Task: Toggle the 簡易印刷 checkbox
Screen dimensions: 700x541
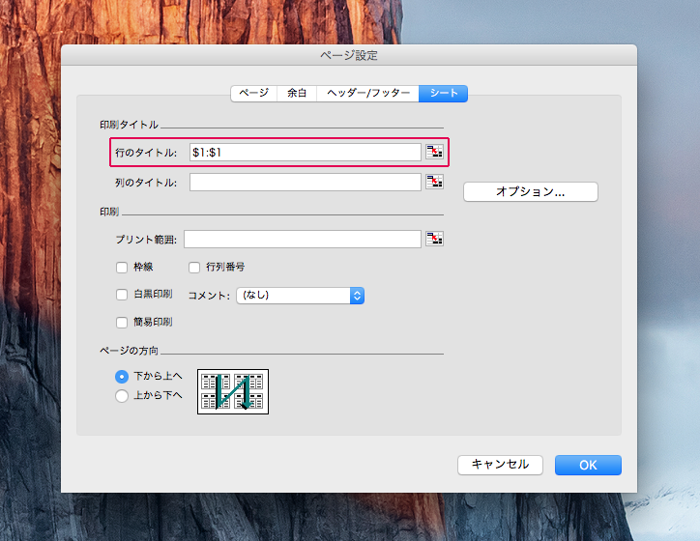Action: coord(122,322)
